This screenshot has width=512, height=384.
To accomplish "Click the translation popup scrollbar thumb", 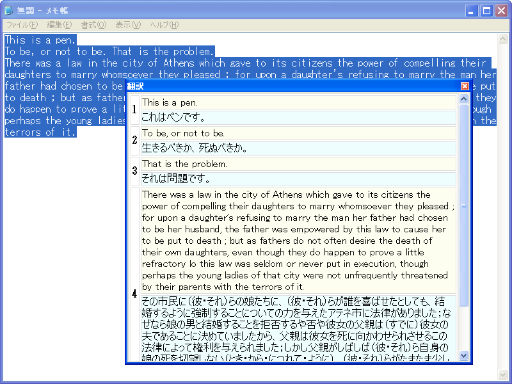I will tap(463, 205).
